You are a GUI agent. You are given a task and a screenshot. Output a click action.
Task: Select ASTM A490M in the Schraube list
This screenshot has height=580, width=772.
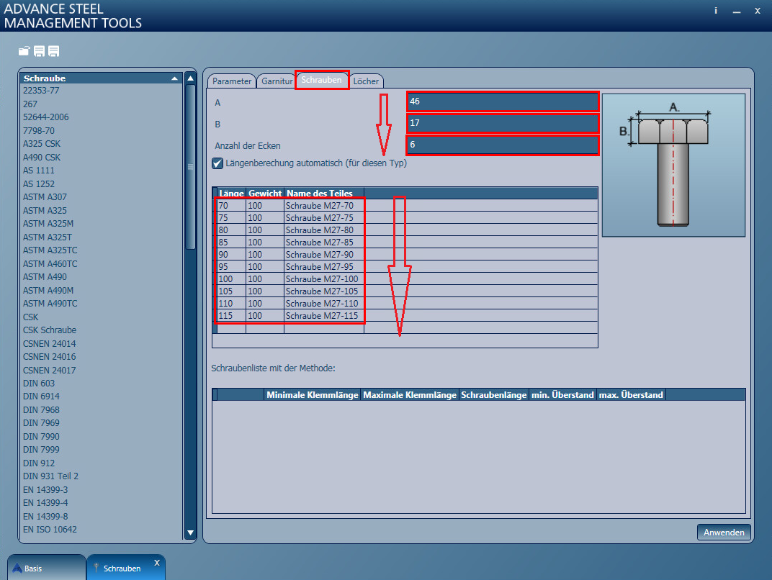[48, 290]
